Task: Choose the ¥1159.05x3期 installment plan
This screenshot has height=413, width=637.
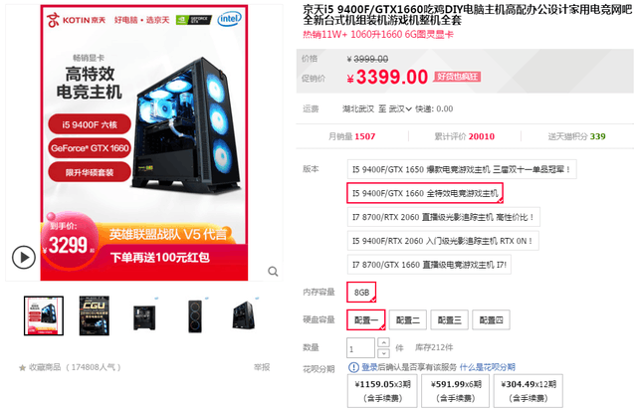Action: (382, 391)
